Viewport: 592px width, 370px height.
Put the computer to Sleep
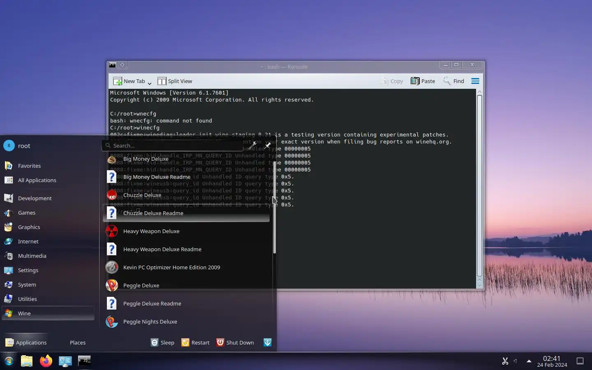click(x=162, y=342)
